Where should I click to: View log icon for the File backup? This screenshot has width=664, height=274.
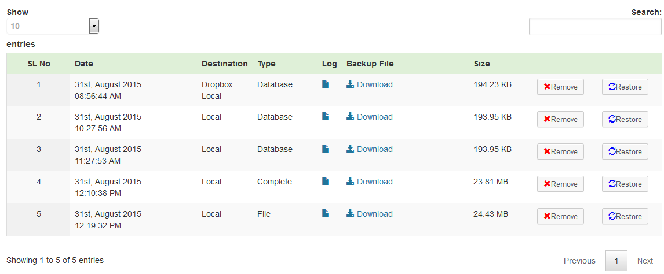pos(326,214)
